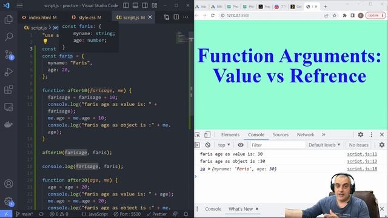Open the Manage gear in activity bar
Image resolution: width=388 pixels, height=218 pixels.
tap(9, 202)
